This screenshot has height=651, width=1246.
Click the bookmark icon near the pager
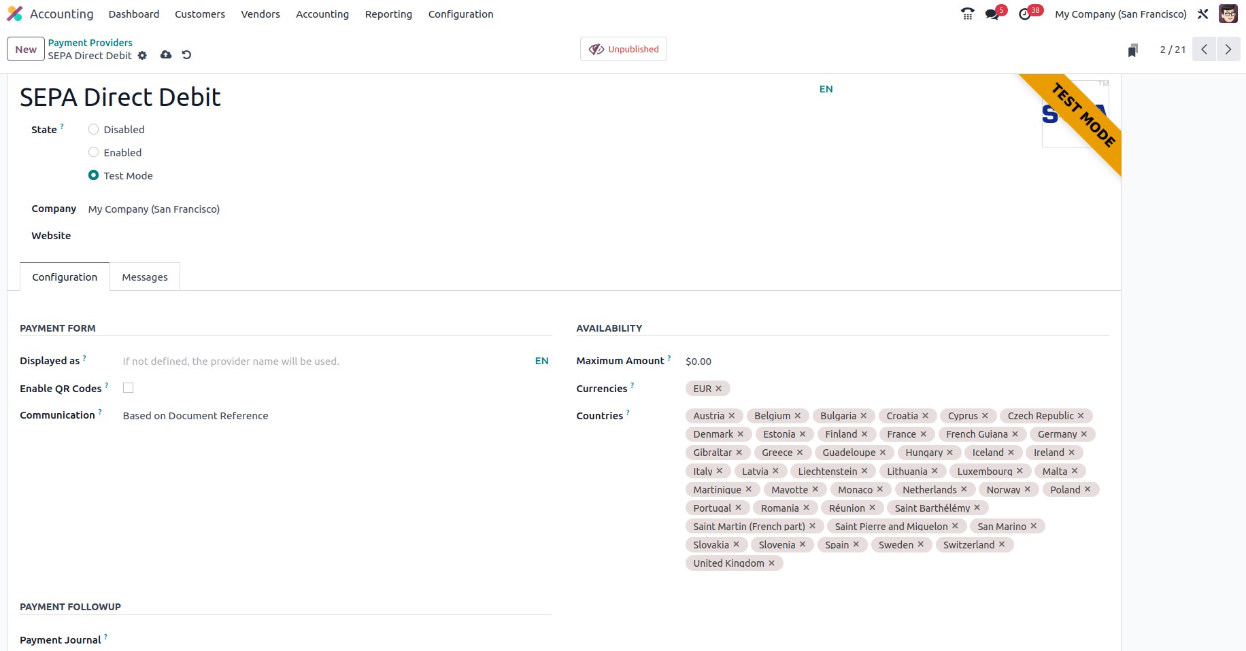pos(1133,50)
